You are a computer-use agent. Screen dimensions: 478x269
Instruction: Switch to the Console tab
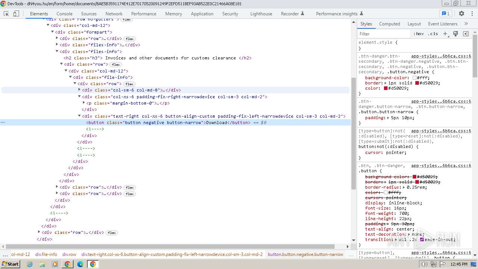point(64,13)
